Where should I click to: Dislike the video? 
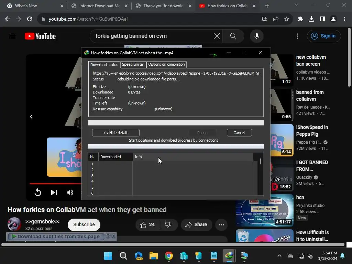click(x=168, y=225)
